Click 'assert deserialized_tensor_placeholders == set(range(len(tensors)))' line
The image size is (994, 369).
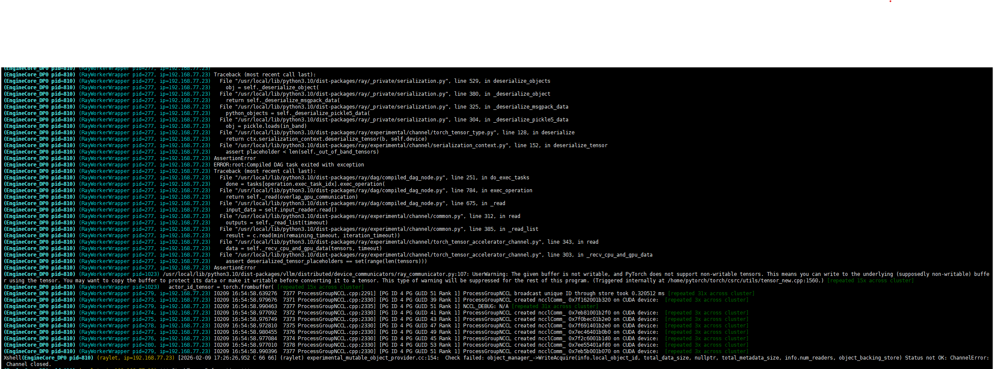(x=326, y=261)
